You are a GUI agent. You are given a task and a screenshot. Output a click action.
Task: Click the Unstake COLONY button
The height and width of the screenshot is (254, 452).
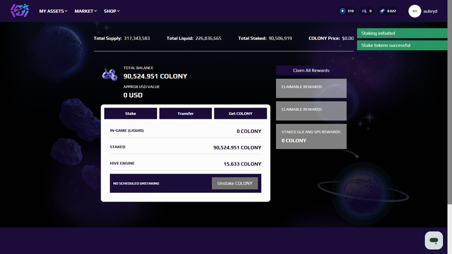tap(235, 183)
